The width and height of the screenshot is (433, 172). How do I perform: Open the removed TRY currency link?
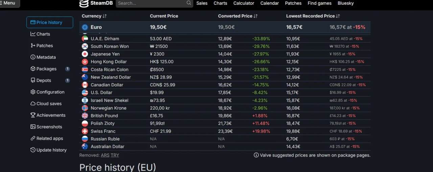115,155
